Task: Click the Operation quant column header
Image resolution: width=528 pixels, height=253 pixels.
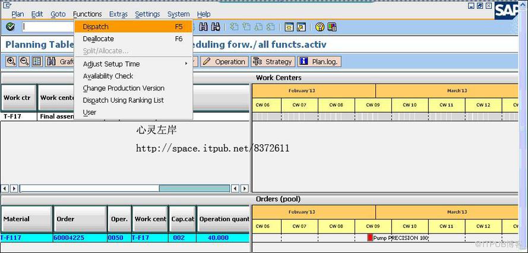Action: pyautogui.click(x=223, y=219)
